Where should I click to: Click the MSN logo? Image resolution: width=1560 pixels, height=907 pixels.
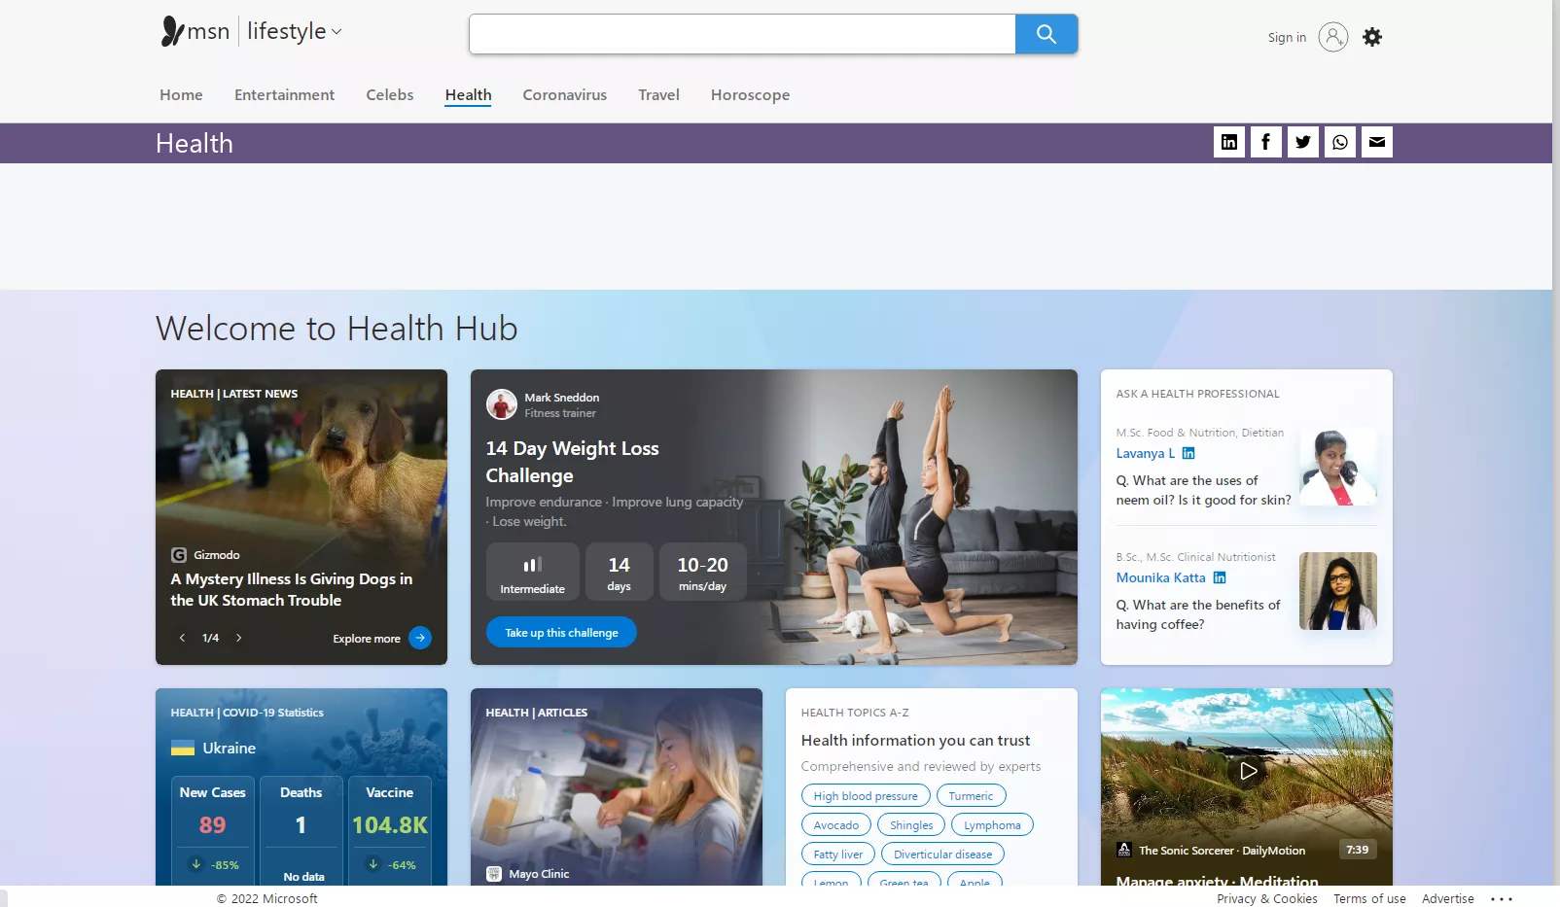[x=194, y=30]
